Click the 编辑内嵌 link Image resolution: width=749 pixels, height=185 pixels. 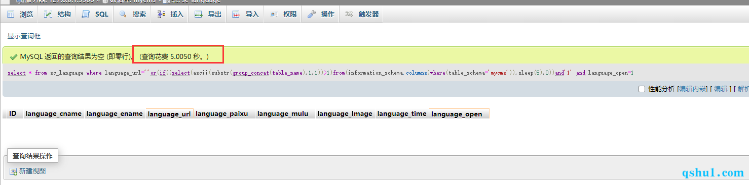693,89
